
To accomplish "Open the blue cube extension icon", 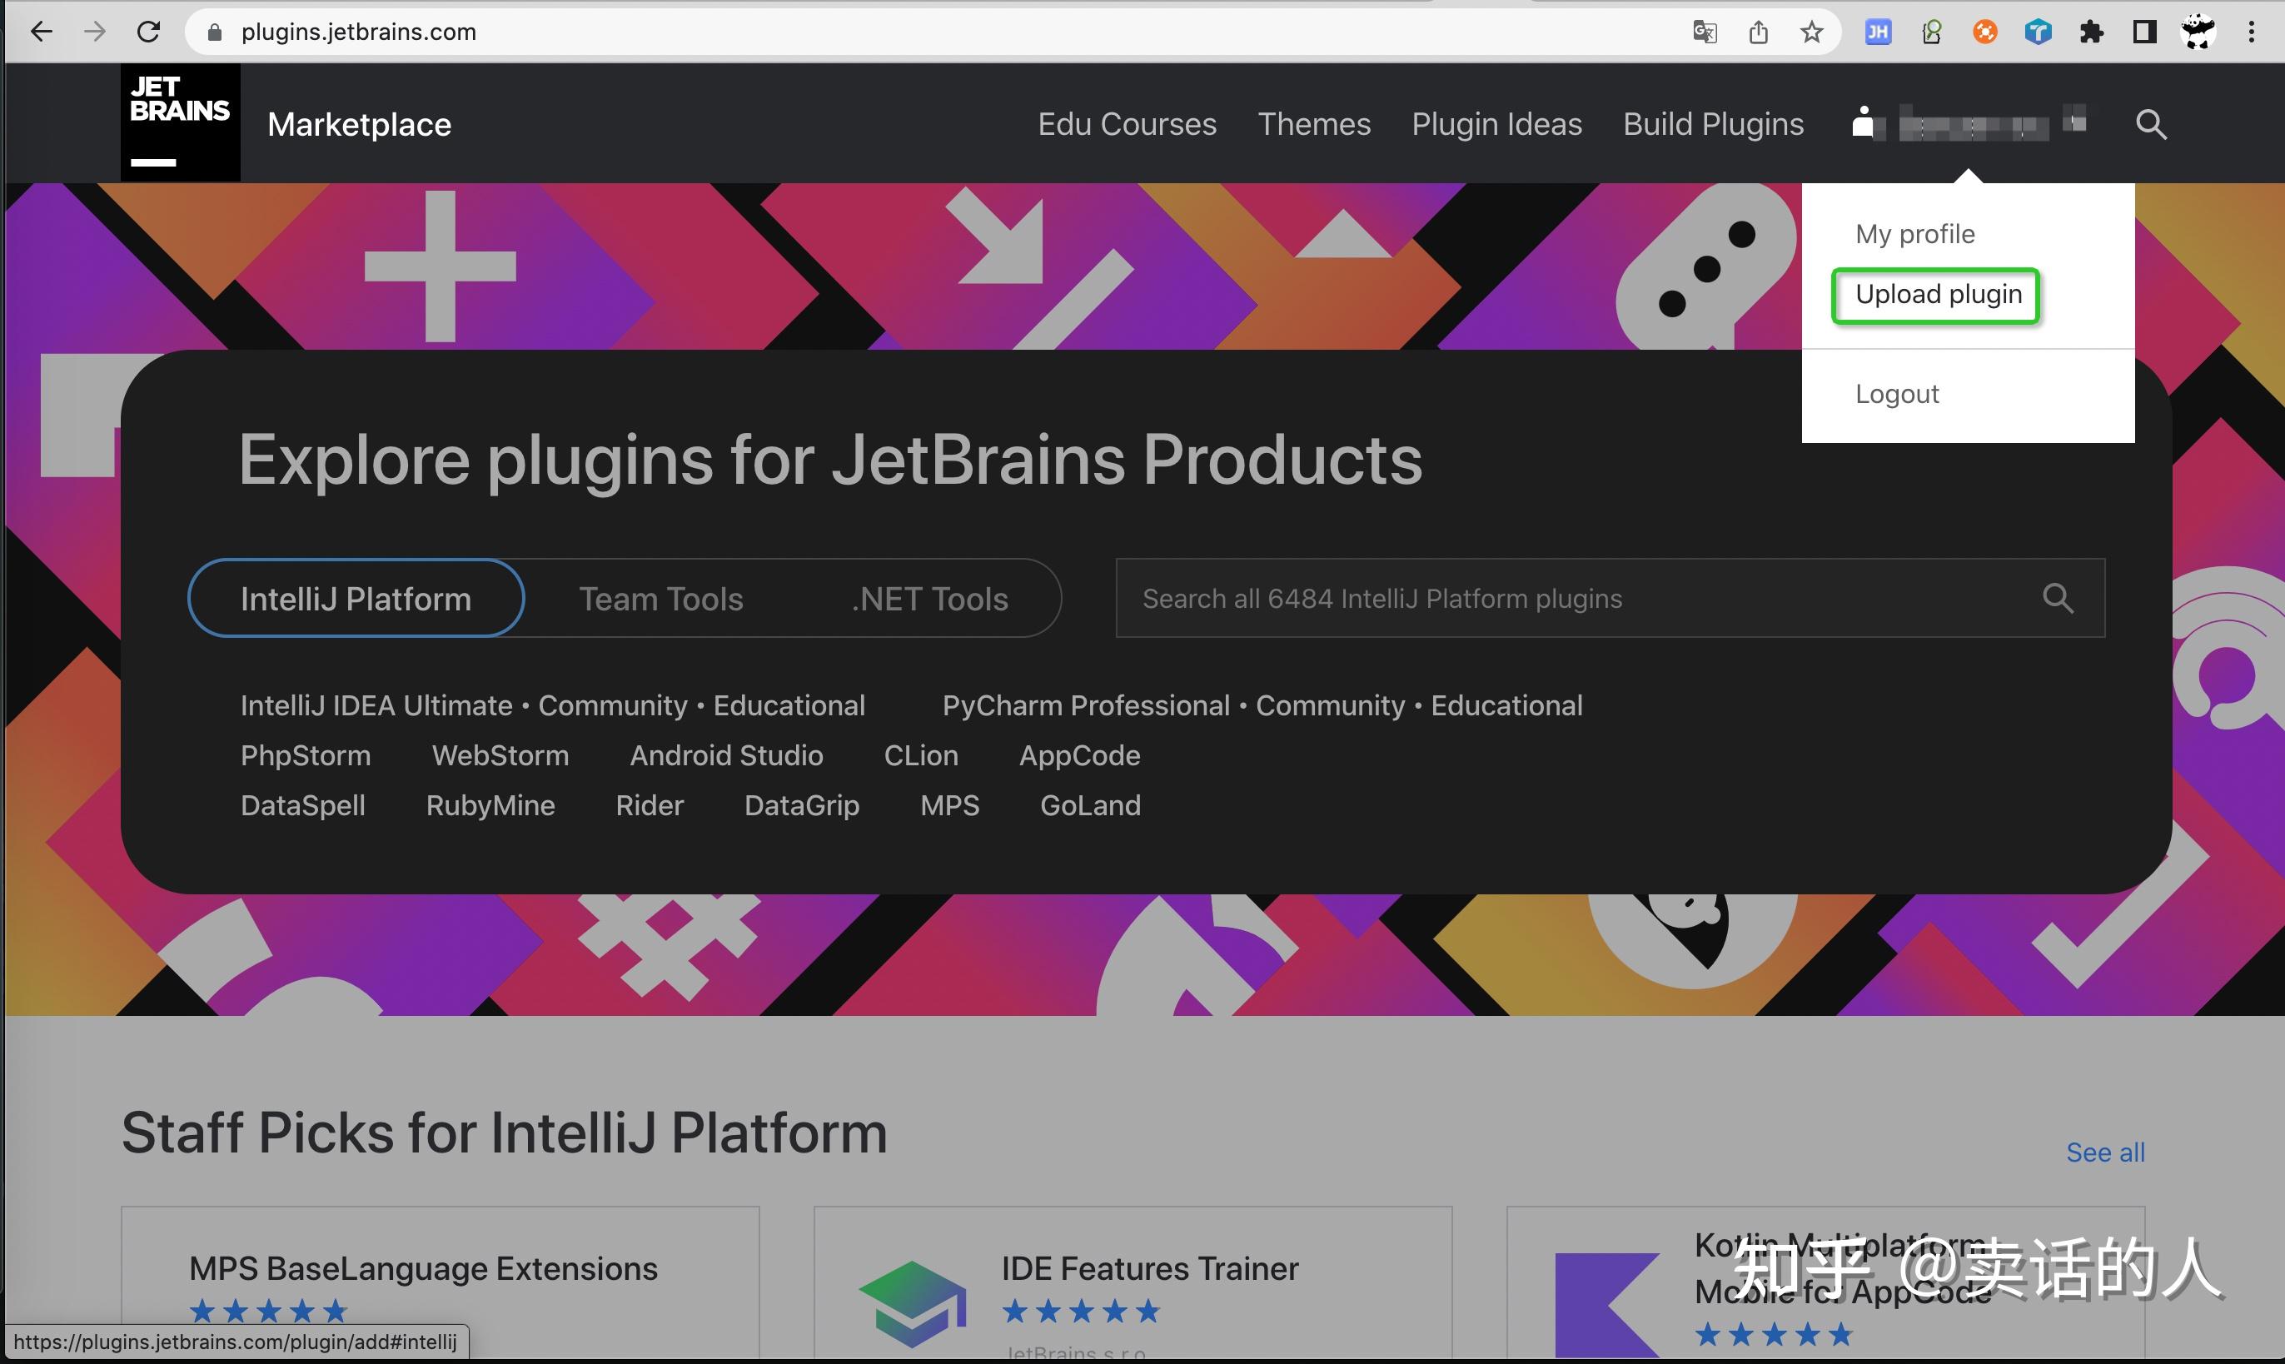I will [2038, 32].
